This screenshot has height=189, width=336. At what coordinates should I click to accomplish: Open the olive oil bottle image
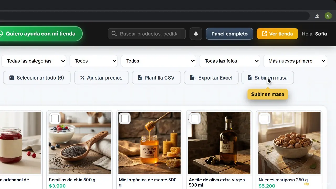coord(219,143)
